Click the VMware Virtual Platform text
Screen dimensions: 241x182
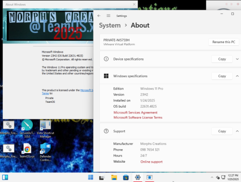tap(119, 44)
